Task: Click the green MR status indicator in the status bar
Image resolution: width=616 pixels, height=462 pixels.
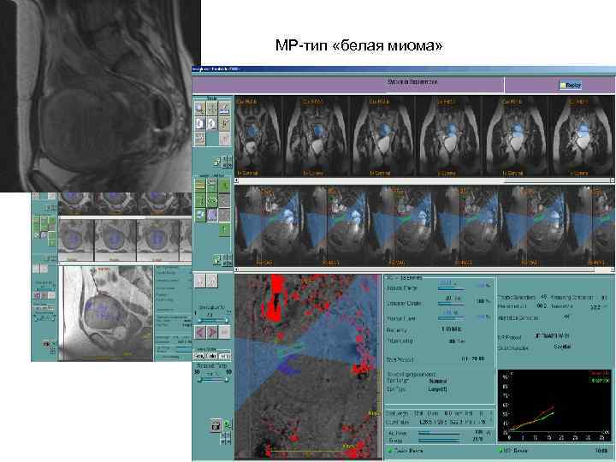Action: [x=500, y=451]
